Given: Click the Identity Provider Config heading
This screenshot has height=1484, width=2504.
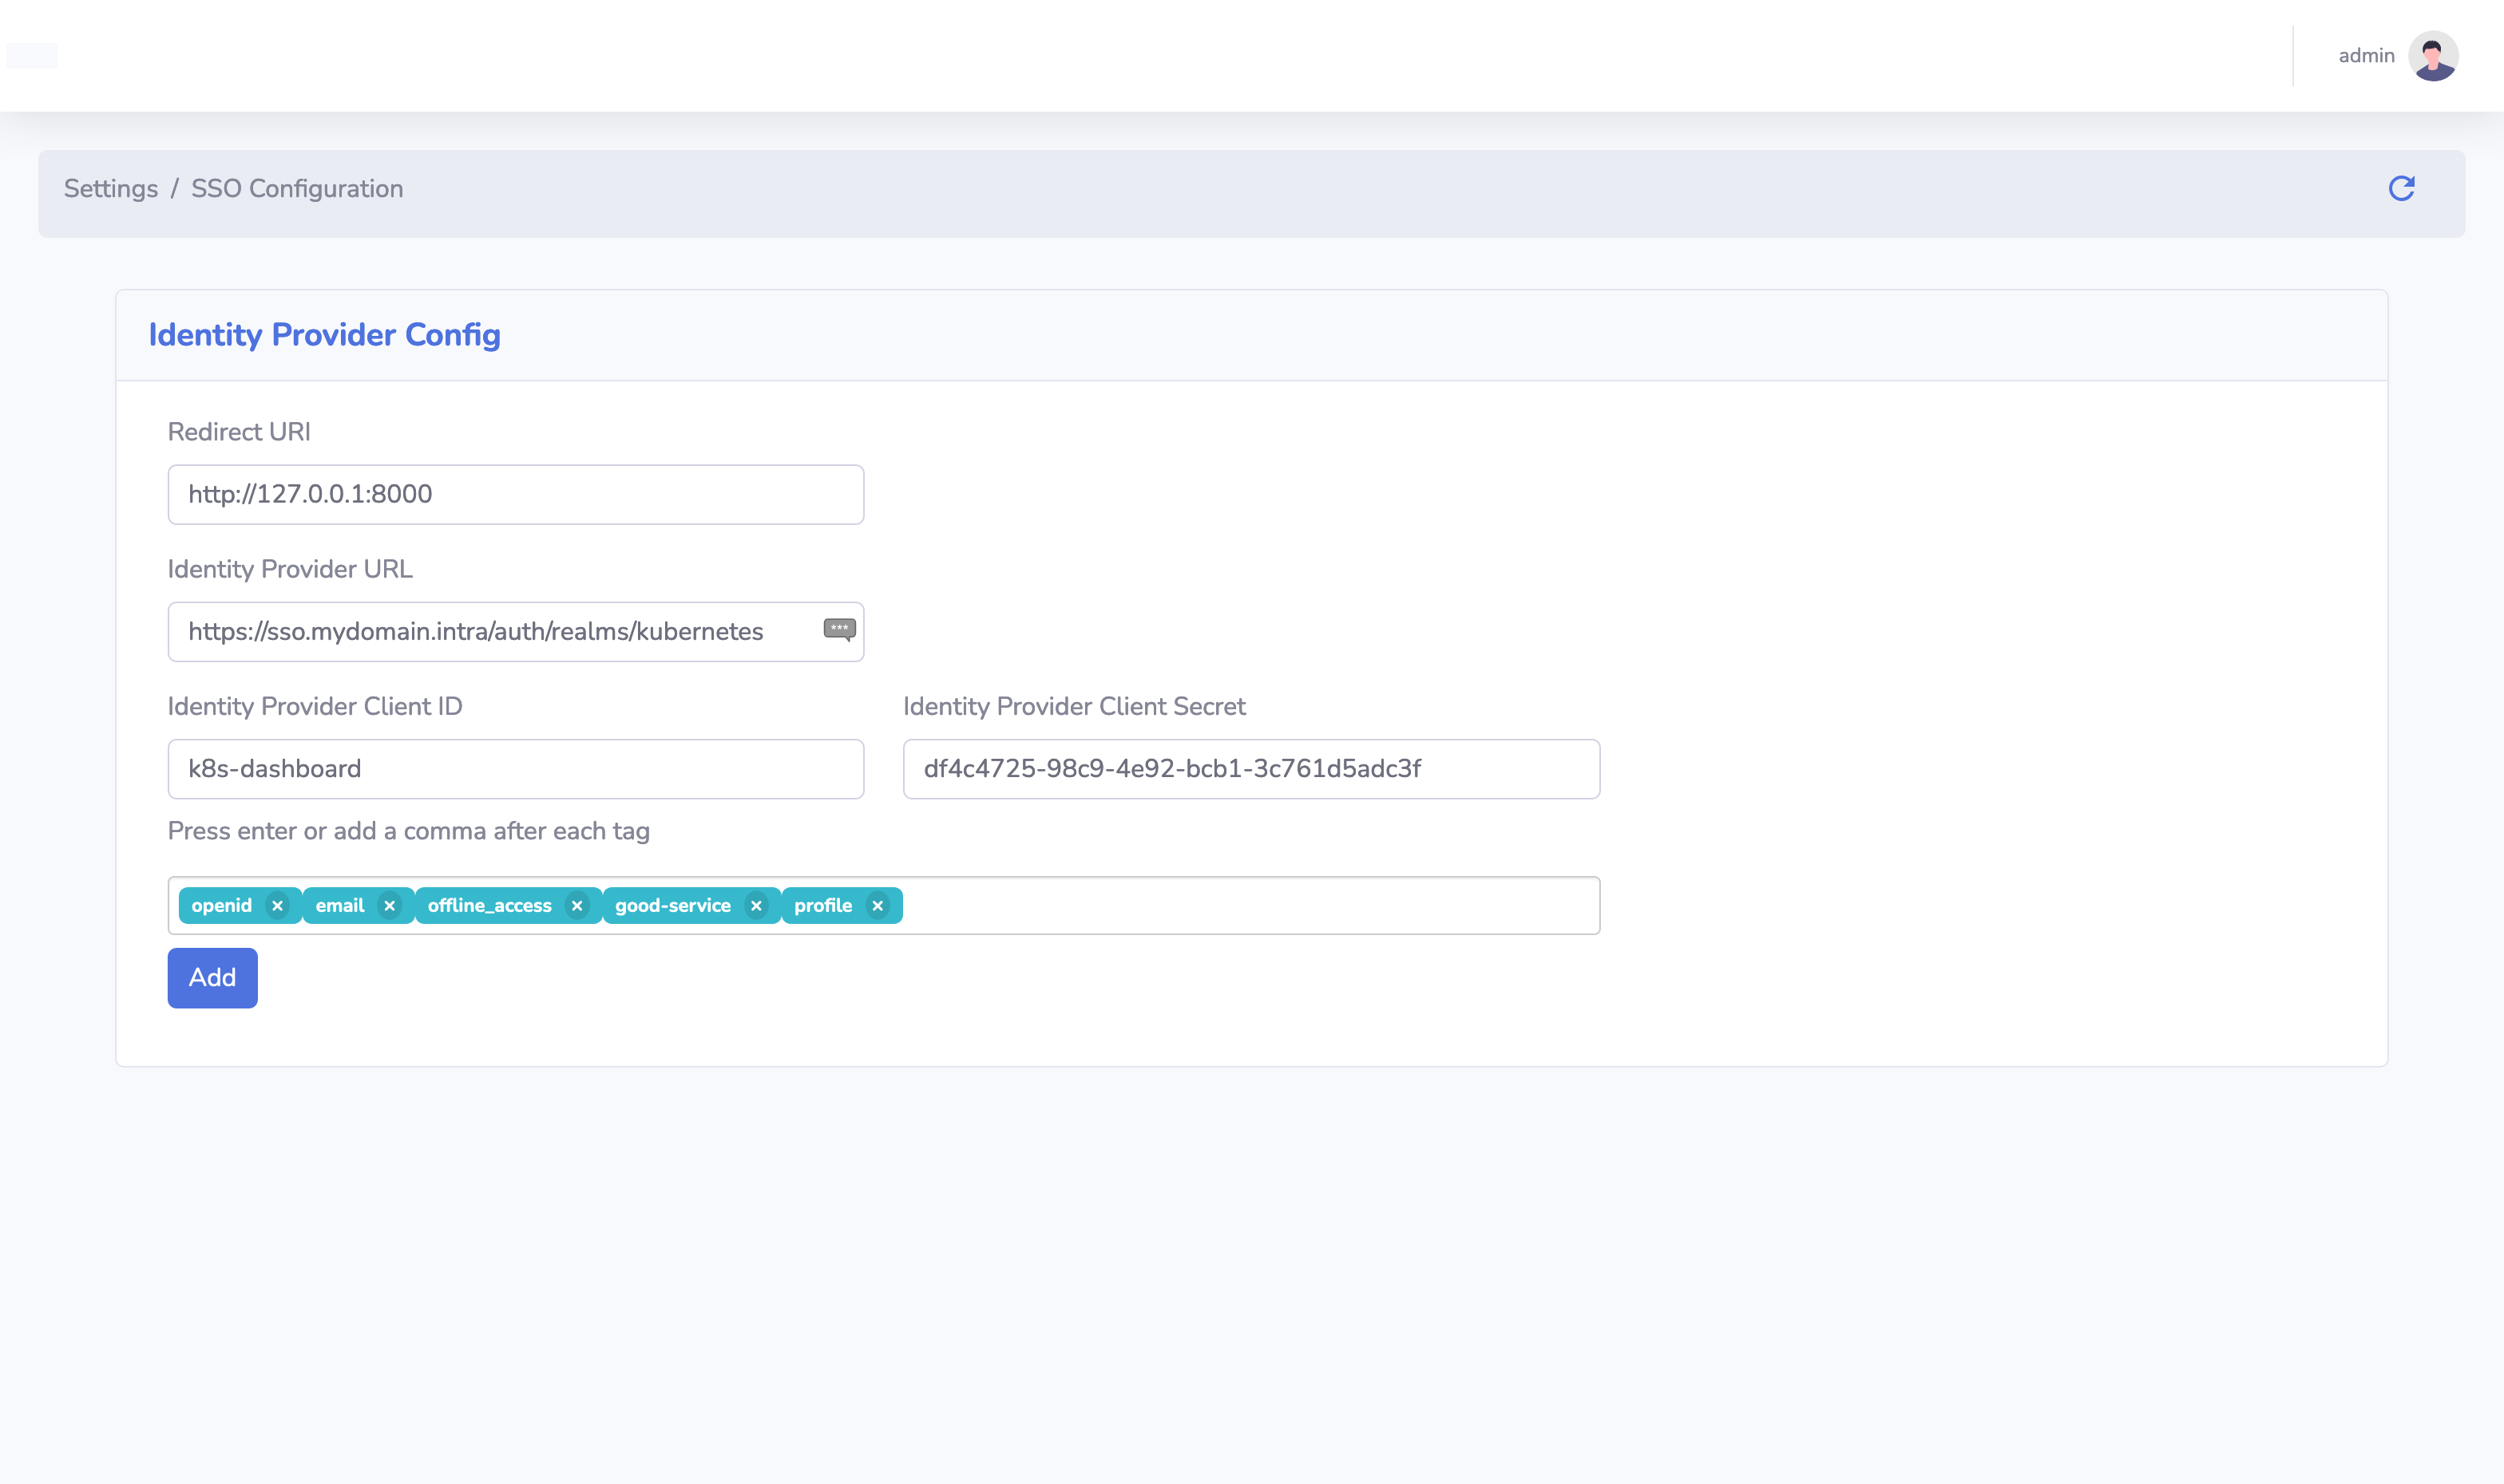Looking at the screenshot, I should [x=324, y=335].
